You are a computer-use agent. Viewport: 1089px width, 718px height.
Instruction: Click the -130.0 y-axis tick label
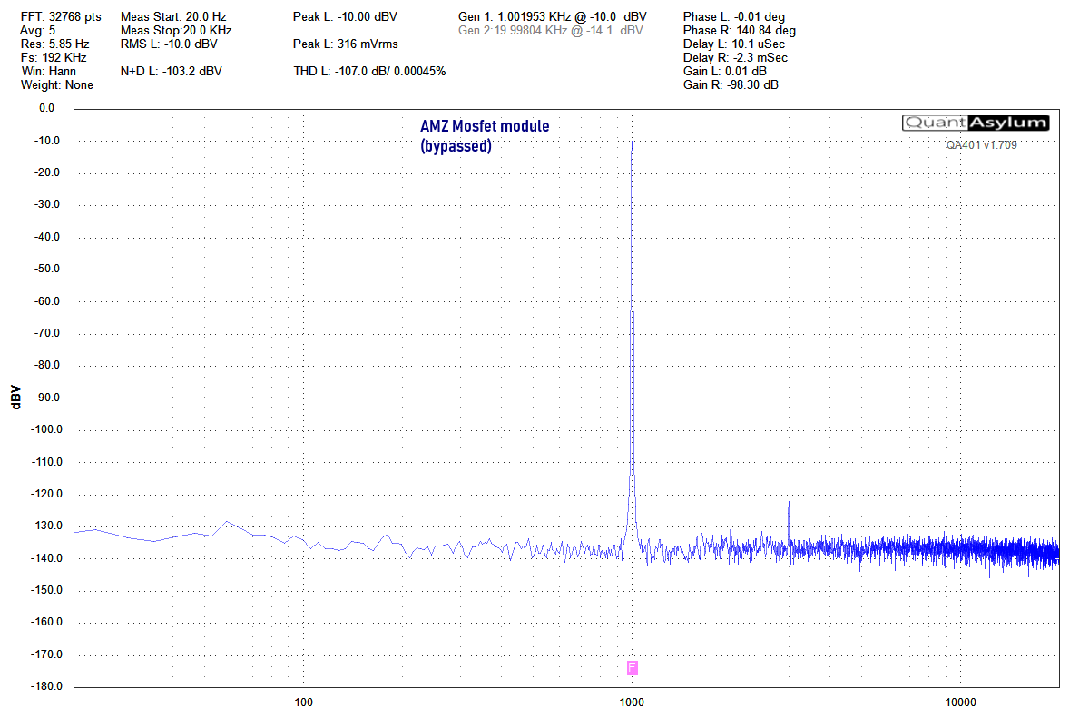click(x=39, y=526)
